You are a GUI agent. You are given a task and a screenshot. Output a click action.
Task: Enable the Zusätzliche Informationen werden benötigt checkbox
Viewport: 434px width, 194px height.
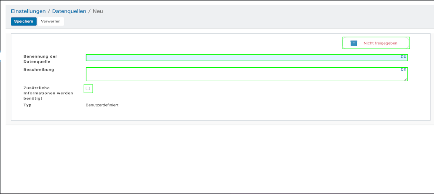88,88
